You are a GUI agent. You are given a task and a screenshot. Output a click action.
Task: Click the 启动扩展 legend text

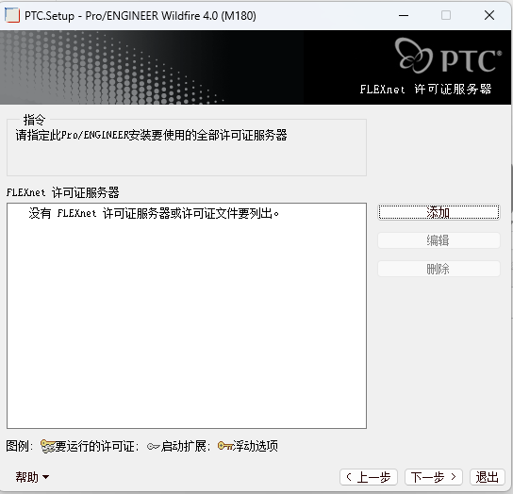click(x=186, y=446)
